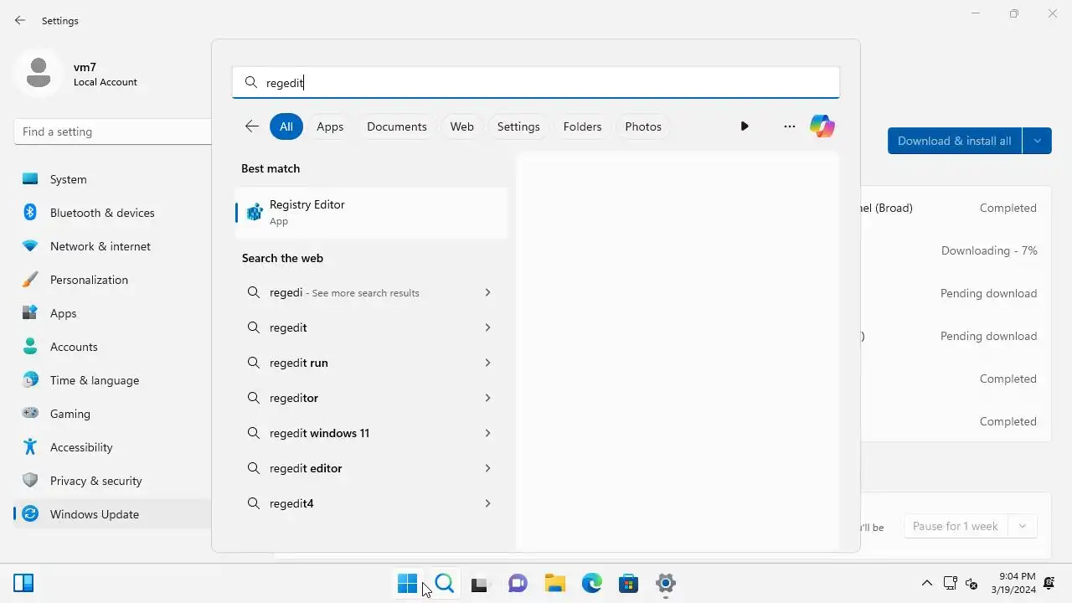Go back in the Settings window

coord(20,21)
